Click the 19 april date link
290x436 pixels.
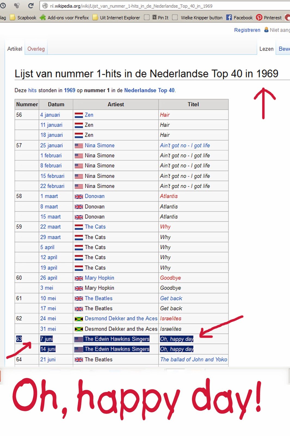49,268
